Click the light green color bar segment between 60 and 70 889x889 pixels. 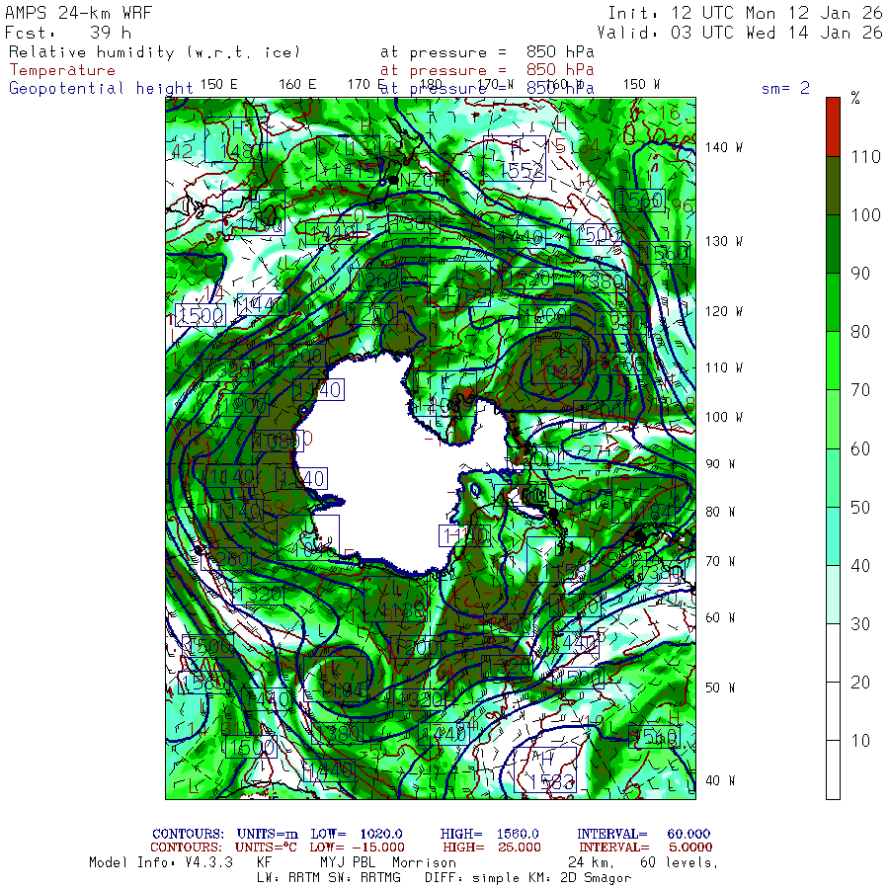tap(833, 419)
